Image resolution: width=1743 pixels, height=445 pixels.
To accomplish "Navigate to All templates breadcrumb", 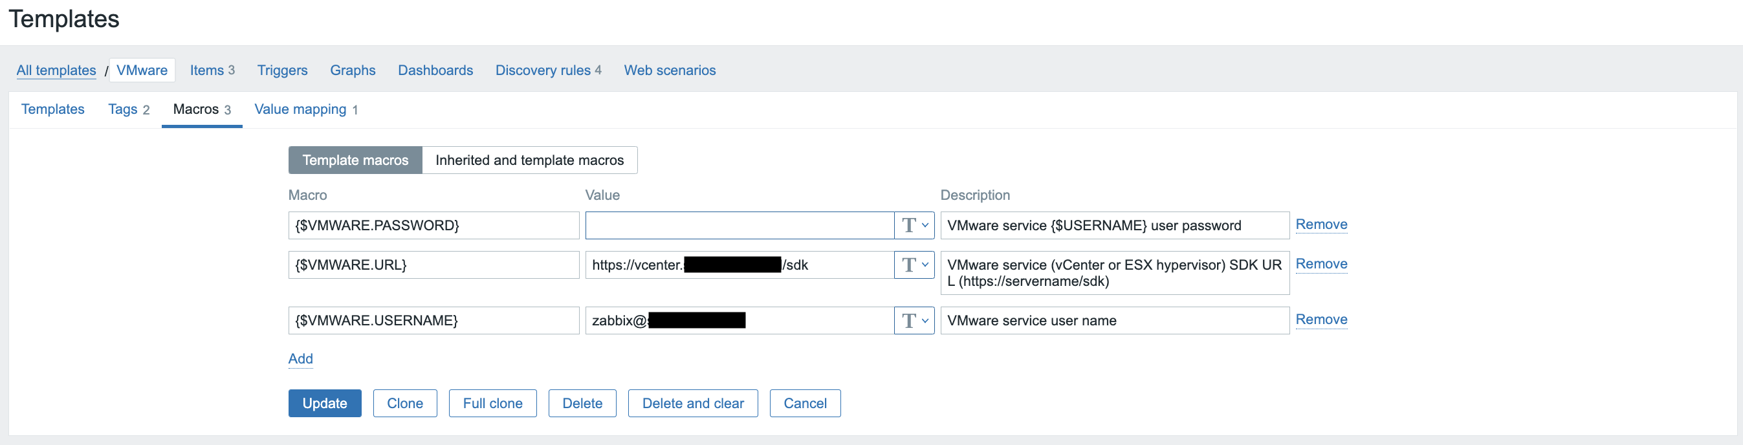I will pyautogui.click(x=56, y=71).
